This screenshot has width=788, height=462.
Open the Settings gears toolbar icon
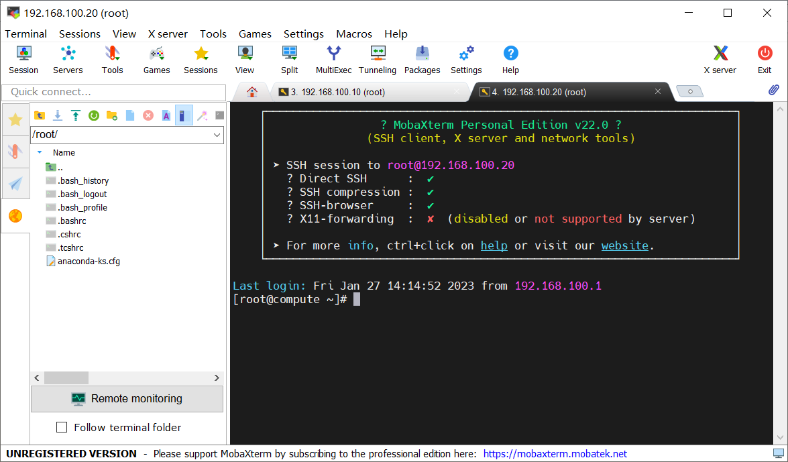pyautogui.click(x=466, y=59)
